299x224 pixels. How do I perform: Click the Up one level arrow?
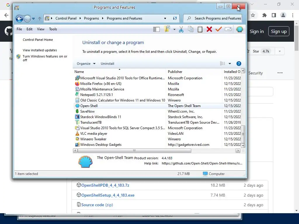39,18
